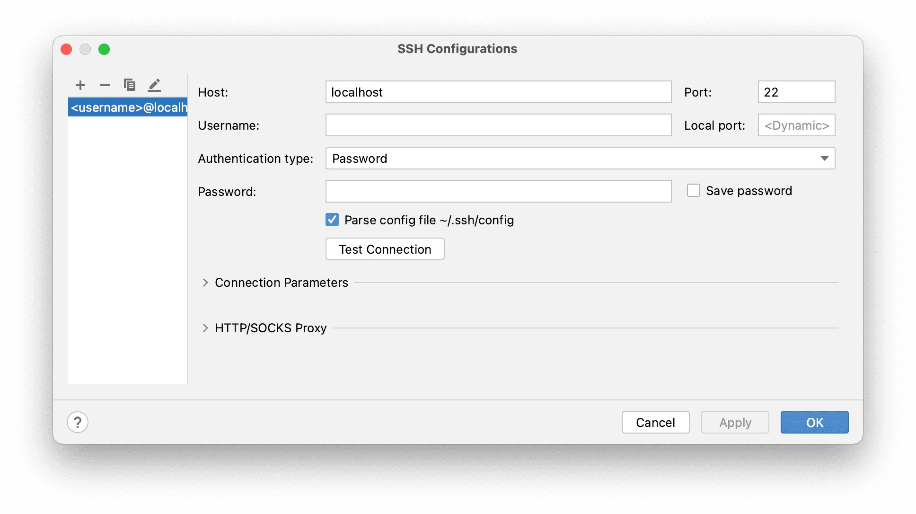This screenshot has width=916, height=514.
Task: Expand the HTTP/SOCKS Proxy section
Action: [x=205, y=328]
